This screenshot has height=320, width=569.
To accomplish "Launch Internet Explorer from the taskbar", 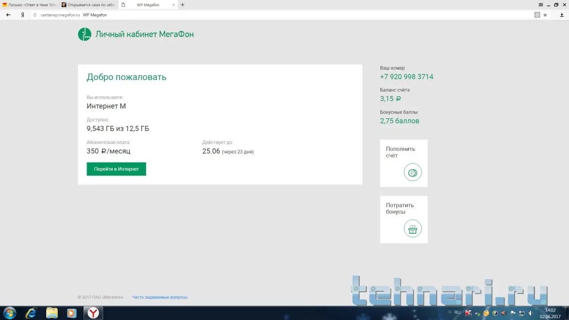I will (31, 313).
